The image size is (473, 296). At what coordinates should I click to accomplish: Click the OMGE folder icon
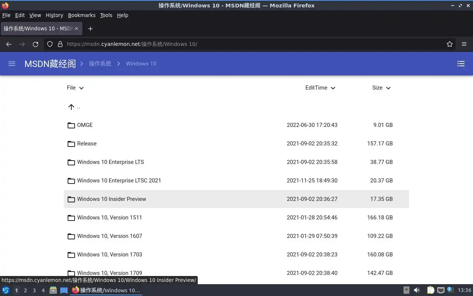coord(71,125)
